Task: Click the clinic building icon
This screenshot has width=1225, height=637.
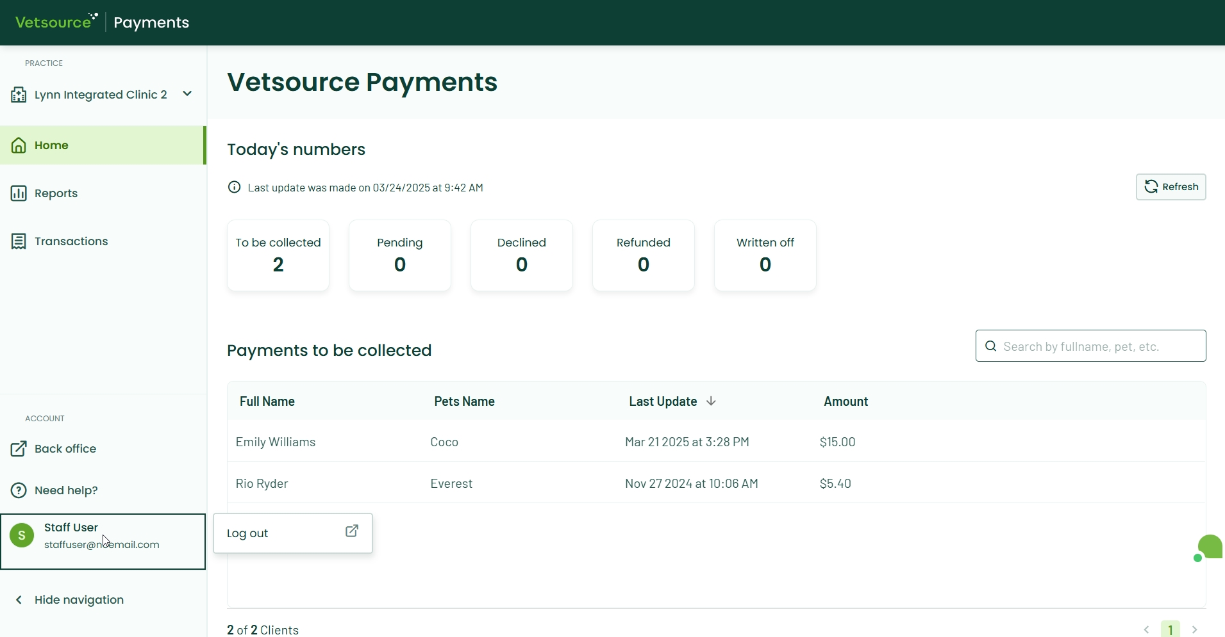Action: (19, 95)
